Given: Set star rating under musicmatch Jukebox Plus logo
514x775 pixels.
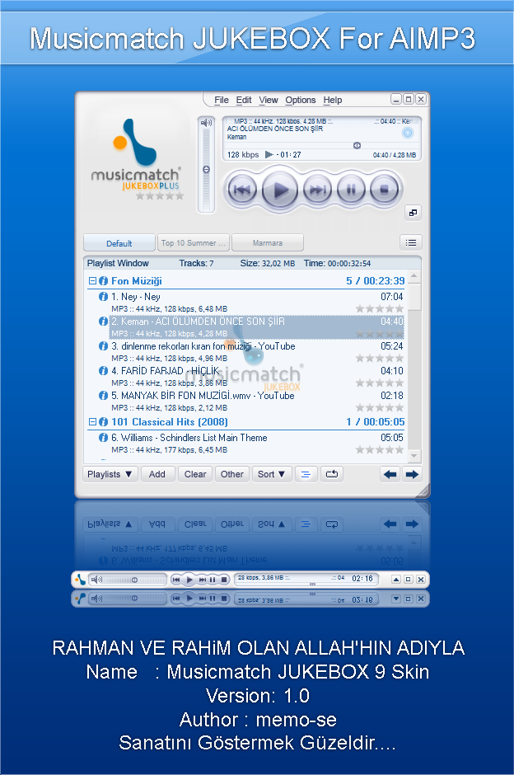Looking at the screenshot, I should [x=160, y=196].
